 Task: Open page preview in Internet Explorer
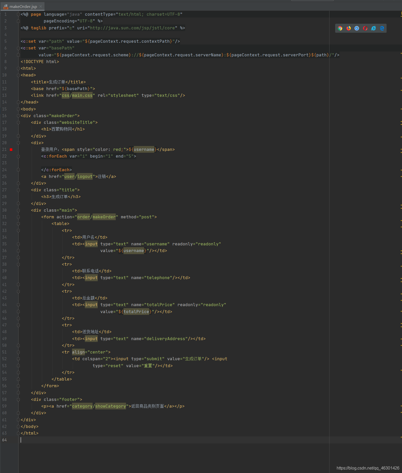[x=373, y=28]
